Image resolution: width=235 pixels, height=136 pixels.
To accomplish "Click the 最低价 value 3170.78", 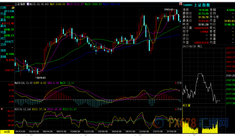I will pos(203,17).
